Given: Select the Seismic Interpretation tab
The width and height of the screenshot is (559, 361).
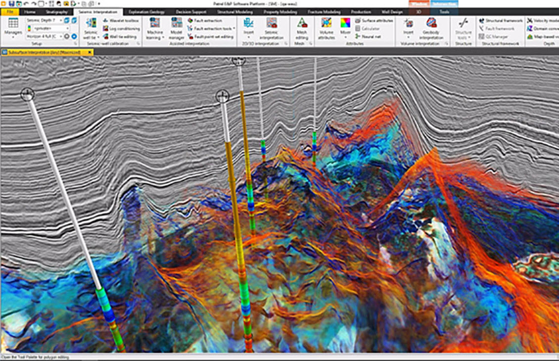Looking at the screenshot, I should 97,12.
